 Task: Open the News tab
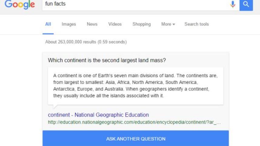(92, 24)
